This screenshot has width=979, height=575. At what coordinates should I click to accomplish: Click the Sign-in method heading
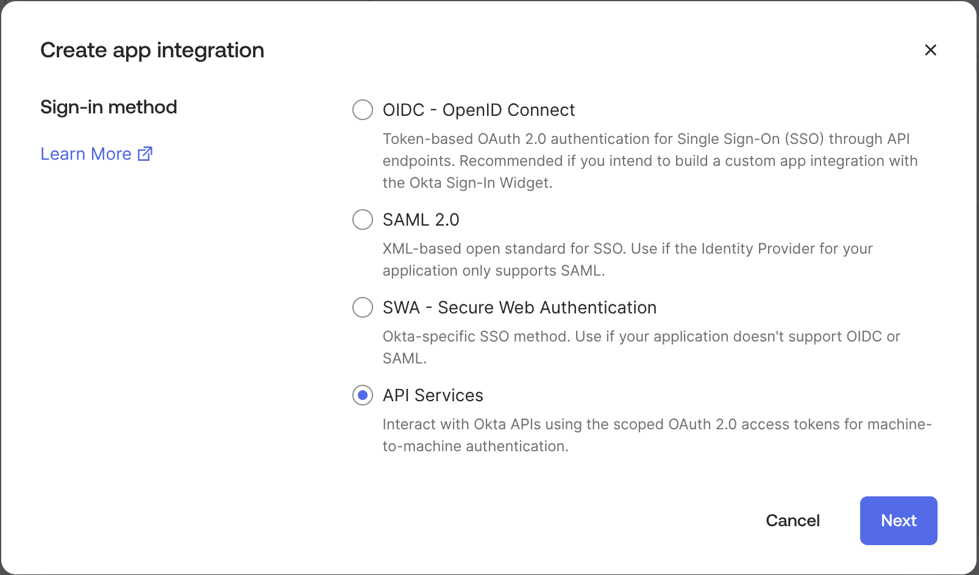click(x=109, y=107)
